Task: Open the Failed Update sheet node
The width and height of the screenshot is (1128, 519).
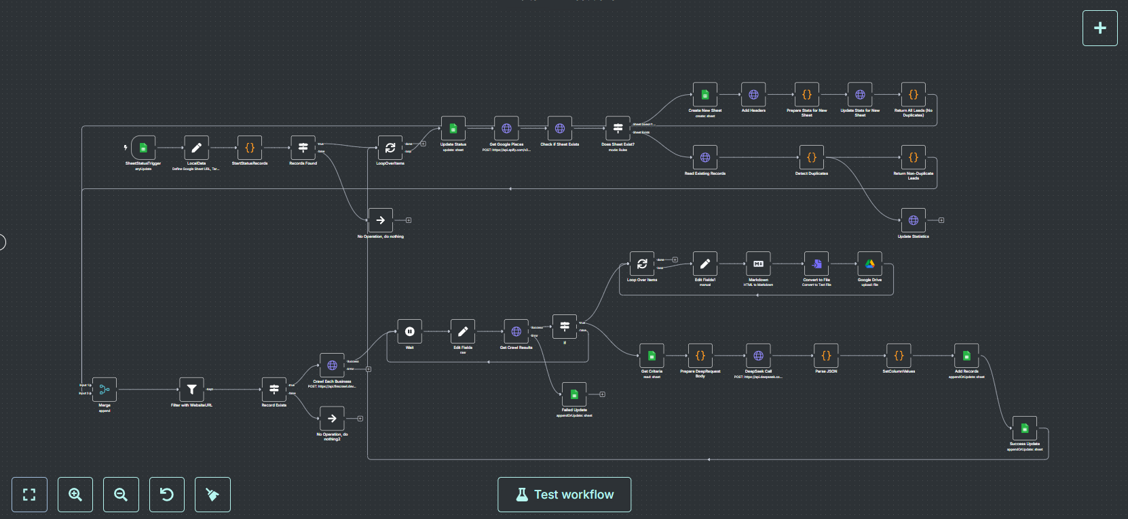Action: click(574, 394)
